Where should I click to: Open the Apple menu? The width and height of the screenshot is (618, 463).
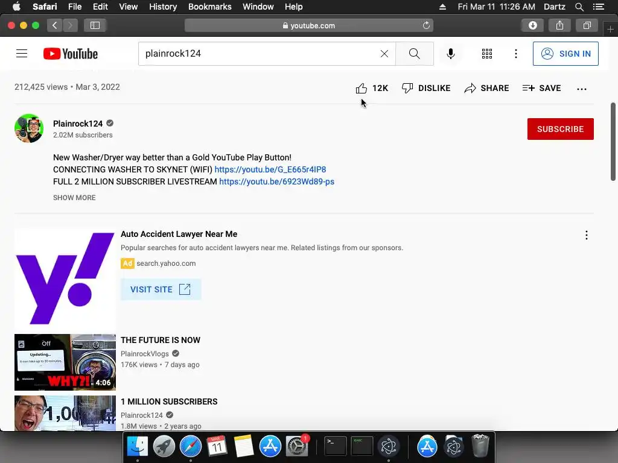pyautogui.click(x=16, y=7)
